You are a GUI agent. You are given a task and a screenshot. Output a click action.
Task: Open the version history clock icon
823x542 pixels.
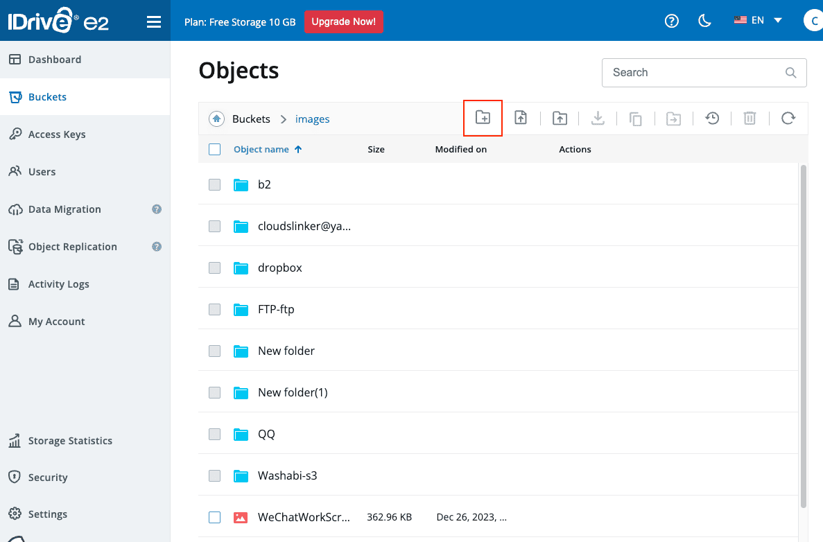click(x=712, y=118)
